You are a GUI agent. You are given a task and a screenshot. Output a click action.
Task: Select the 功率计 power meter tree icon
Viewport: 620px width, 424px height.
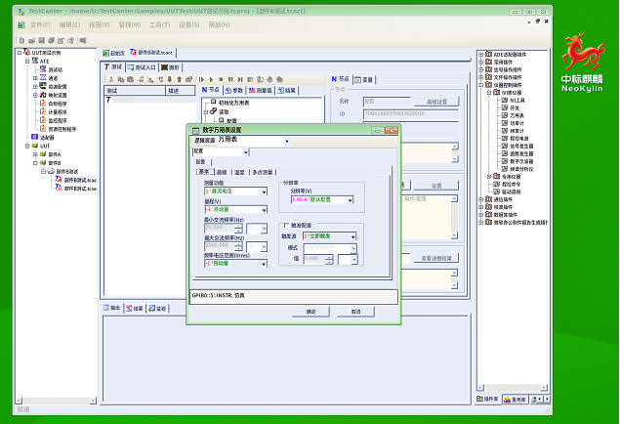[x=505, y=122]
